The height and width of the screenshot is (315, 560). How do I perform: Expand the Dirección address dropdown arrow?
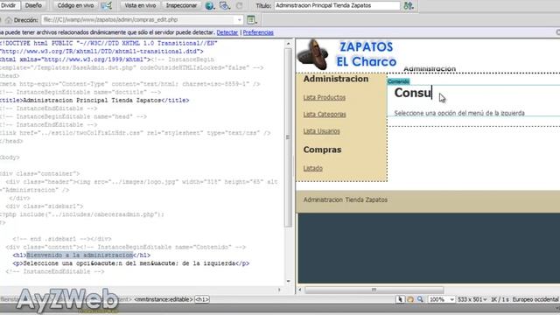point(239,20)
